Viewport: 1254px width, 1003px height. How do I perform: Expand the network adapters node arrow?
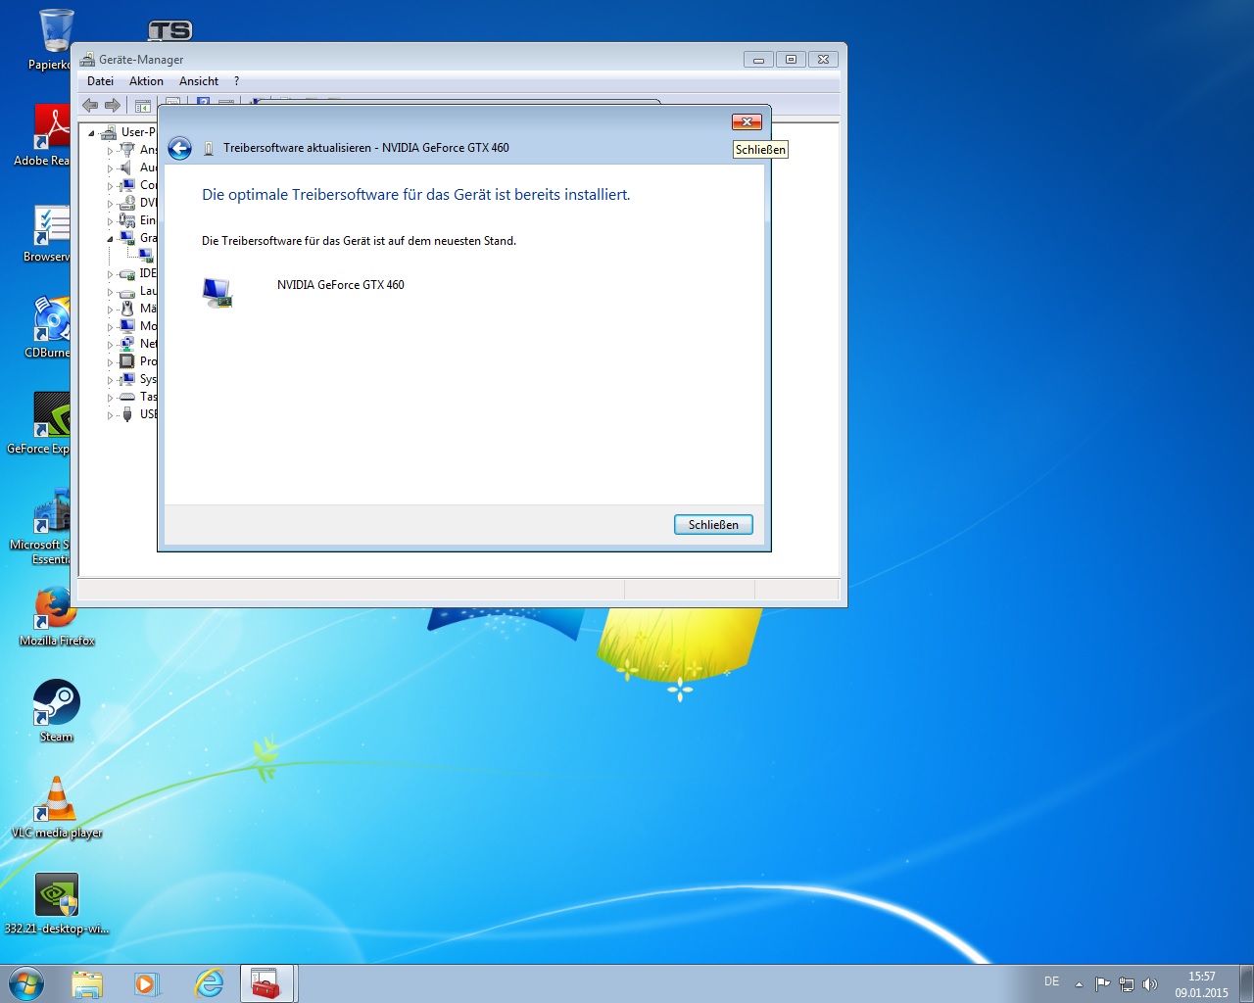110,345
